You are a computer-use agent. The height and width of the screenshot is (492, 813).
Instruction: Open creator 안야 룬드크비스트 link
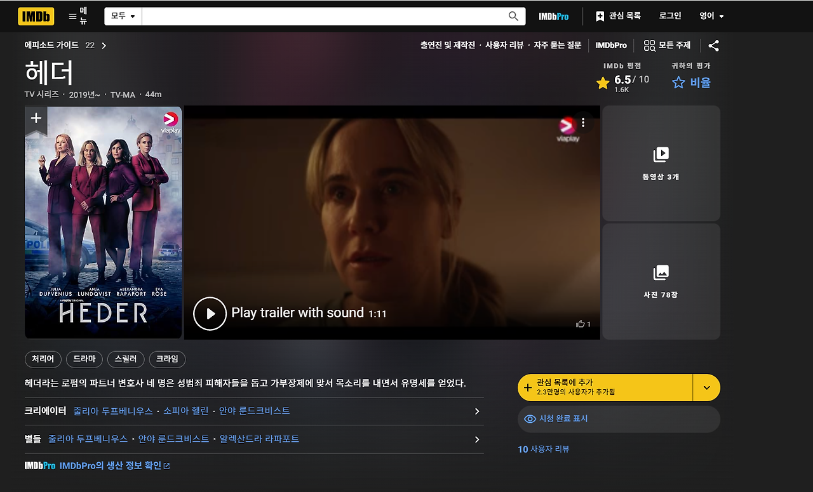coord(255,411)
